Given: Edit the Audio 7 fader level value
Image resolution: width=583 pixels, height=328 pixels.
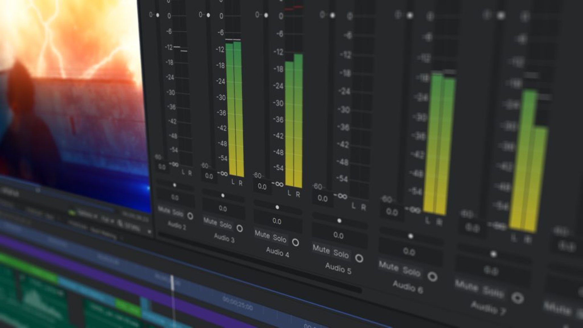Looking at the screenshot, I should [472, 228].
